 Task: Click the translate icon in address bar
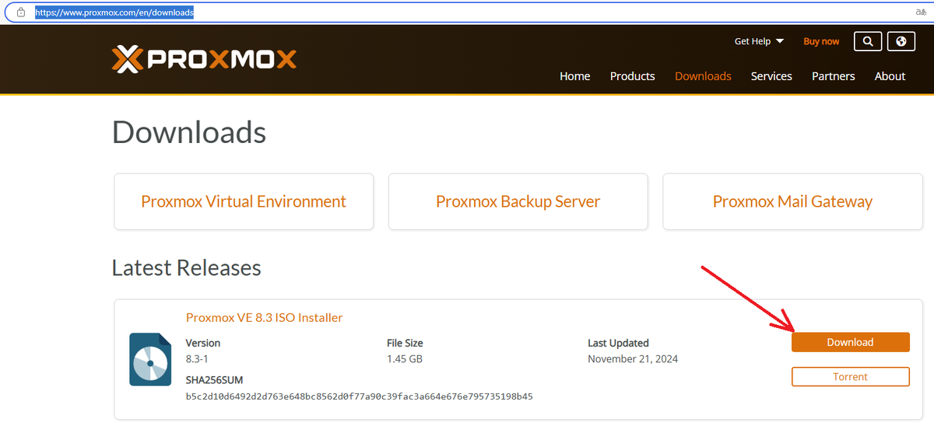pos(920,12)
